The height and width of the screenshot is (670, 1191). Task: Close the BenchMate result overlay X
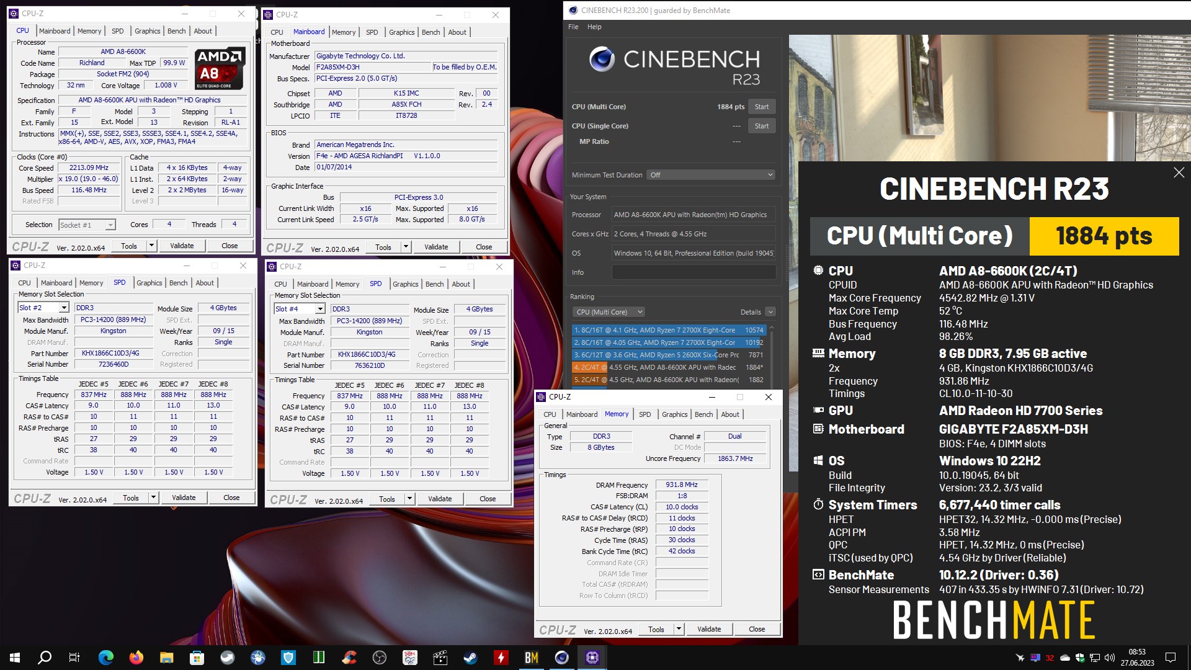[1179, 172]
